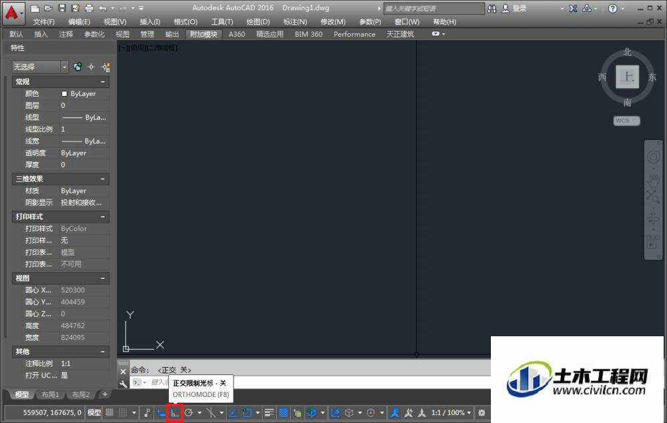The width and height of the screenshot is (667, 423).
Task: Click the binoculars search icon
Action: coord(492,8)
